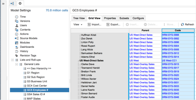Viewport: 196px width, 100px height.
Task: Select the G3 Business Unit list
Action: pyautogui.click(x=37, y=81)
